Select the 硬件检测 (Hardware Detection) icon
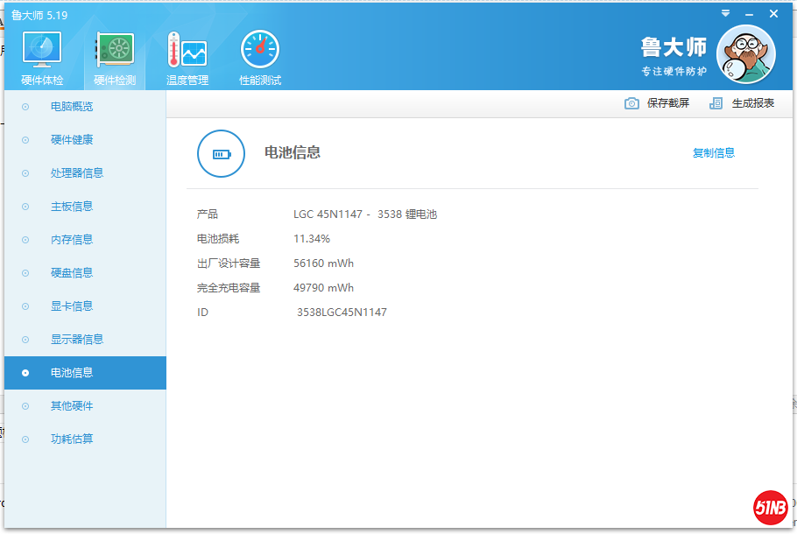Image resolution: width=797 pixels, height=534 pixels. click(114, 50)
